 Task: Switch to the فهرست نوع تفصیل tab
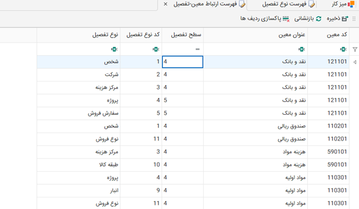(288, 4)
